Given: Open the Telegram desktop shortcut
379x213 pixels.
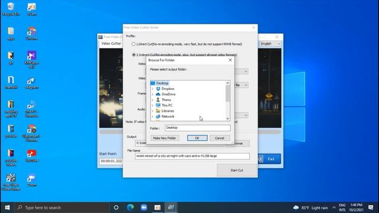Looking at the screenshot, I should coord(31,83).
